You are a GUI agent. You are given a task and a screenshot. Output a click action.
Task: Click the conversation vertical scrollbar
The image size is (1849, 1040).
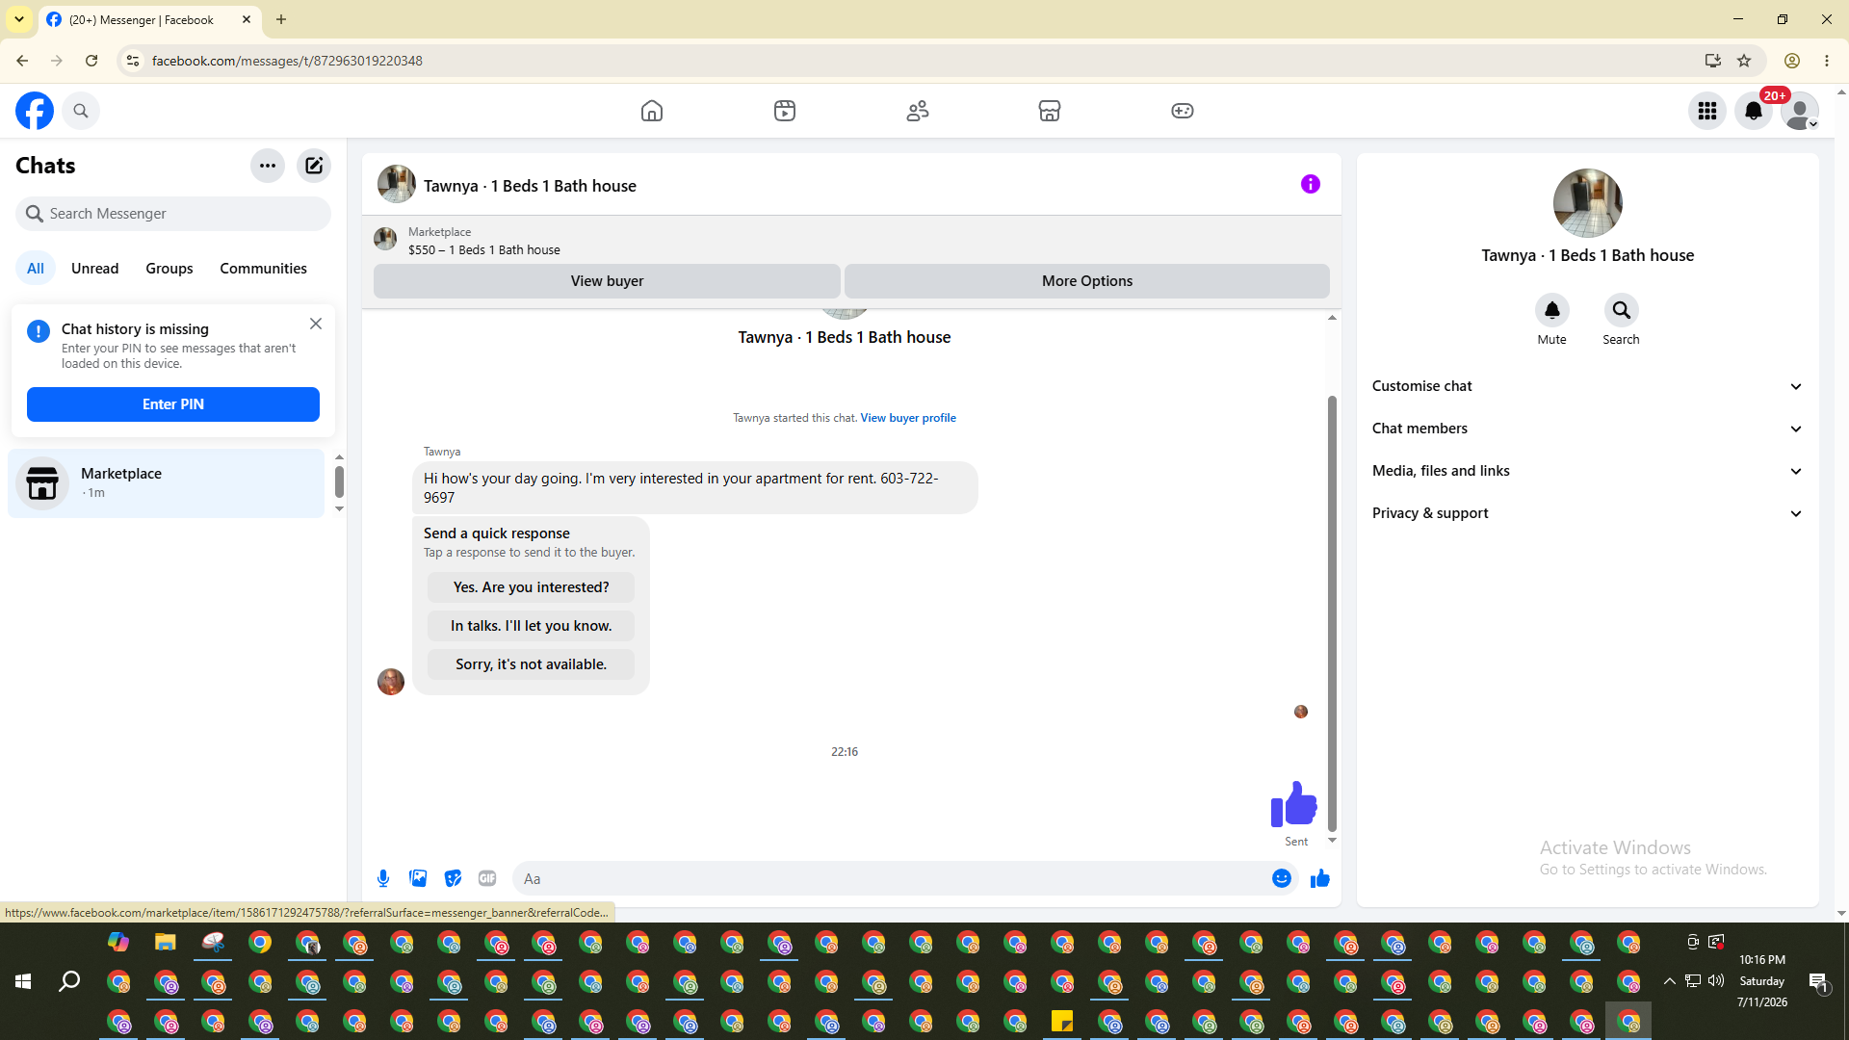tap(1333, 612)
